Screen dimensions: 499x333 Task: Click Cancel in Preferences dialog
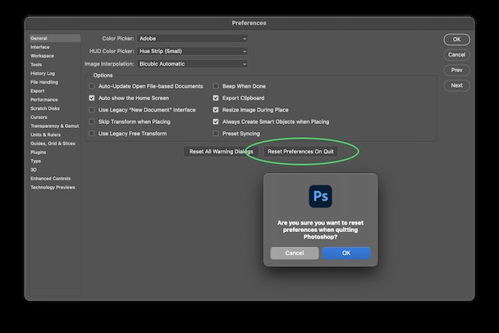click(x=456, y=55)
